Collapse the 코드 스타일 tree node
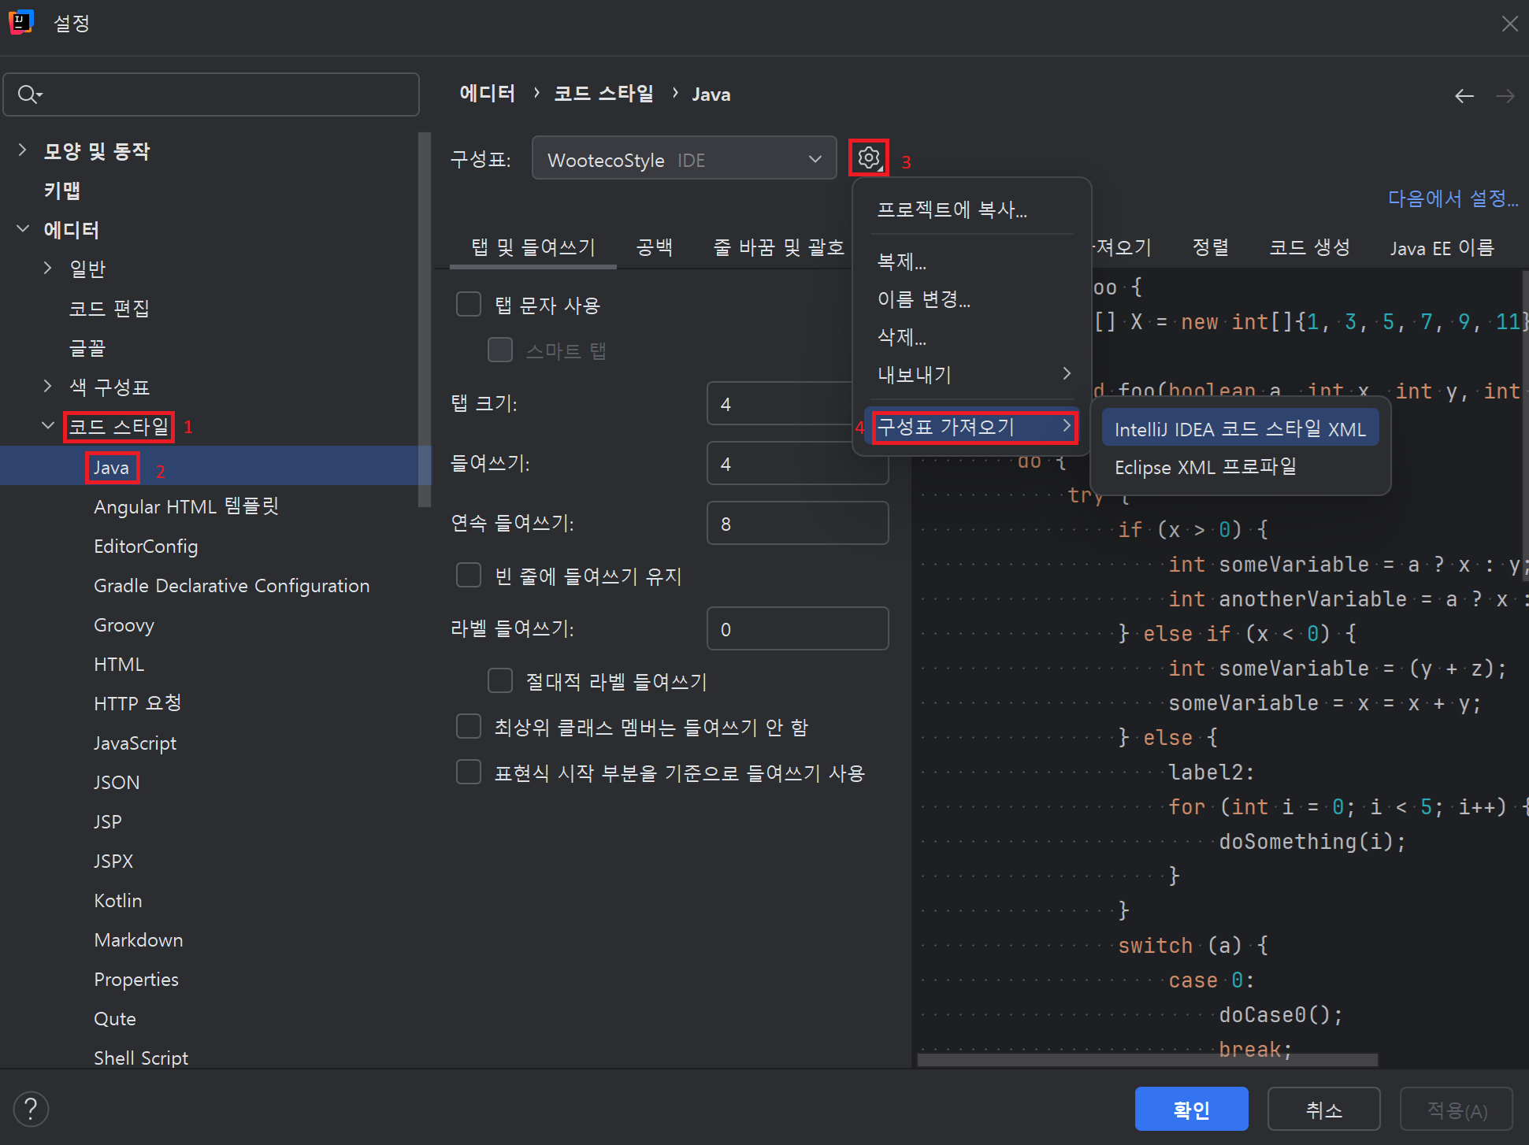The height and width of the screenshot is (1145, 1529). coord(48,425)
